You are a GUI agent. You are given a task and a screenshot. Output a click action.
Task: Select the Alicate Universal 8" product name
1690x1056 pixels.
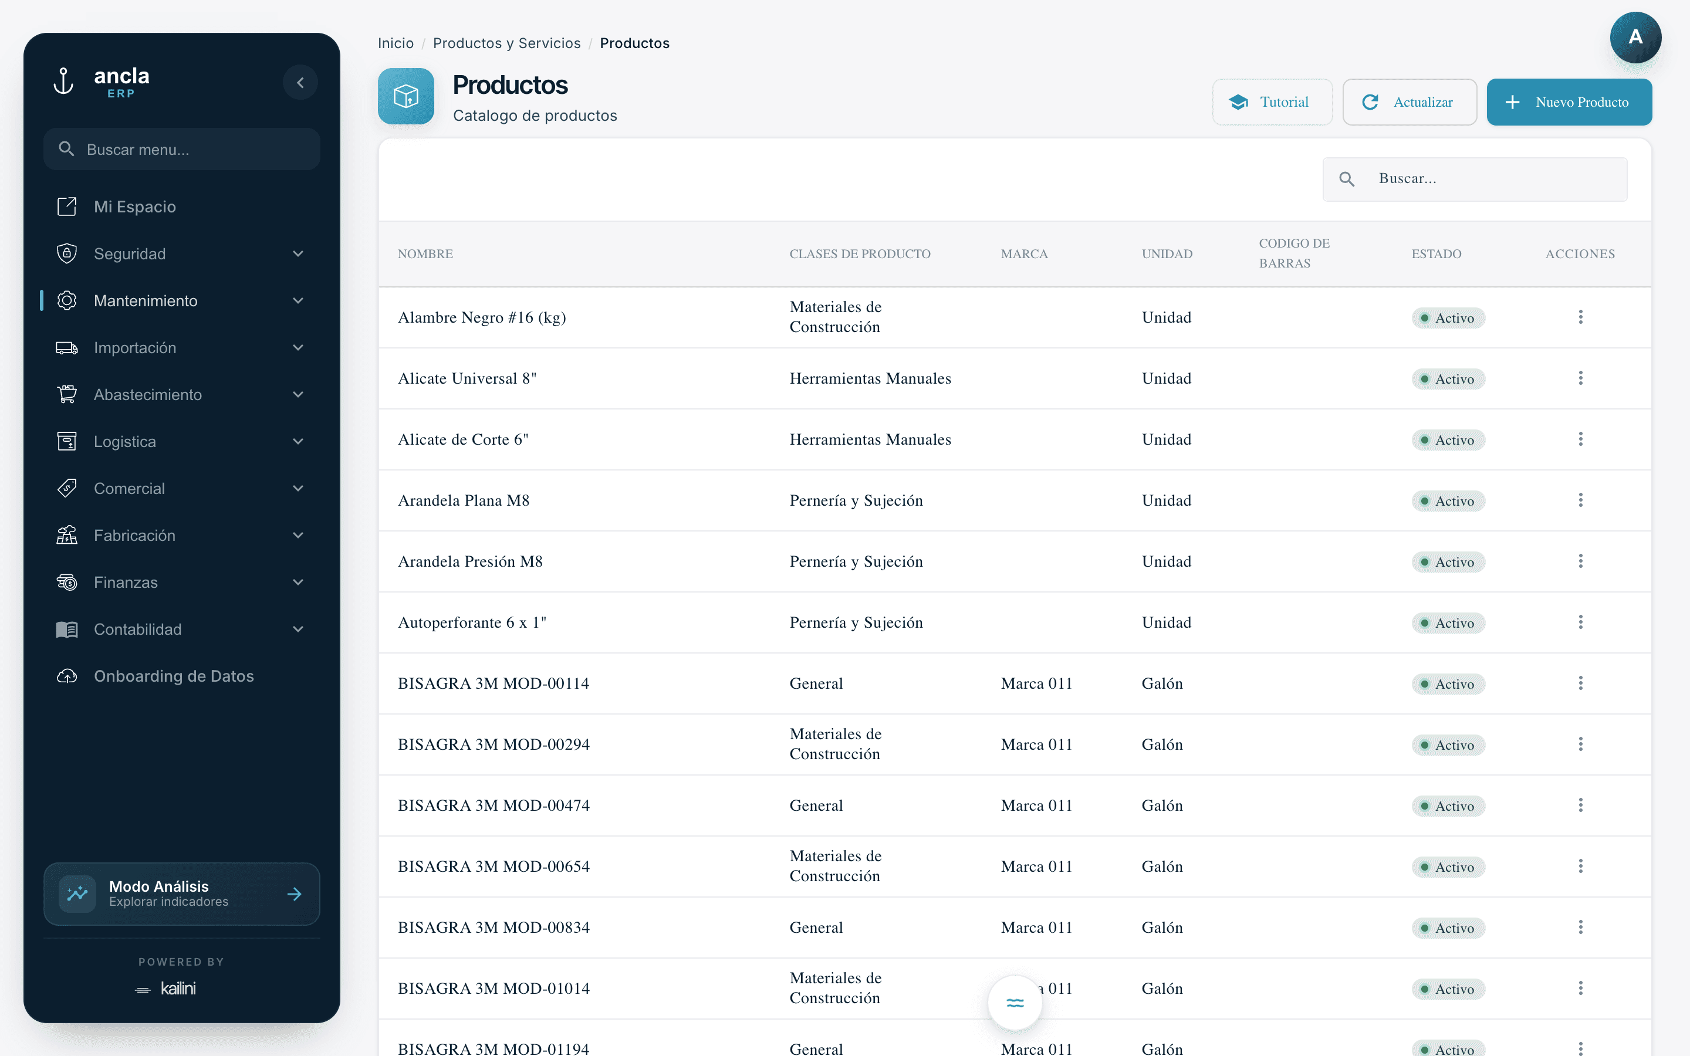pyautogui.click(x=467, y=378)
